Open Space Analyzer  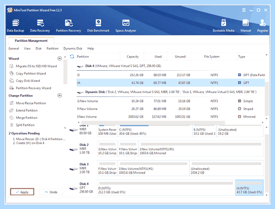click(x=126, y=26)
